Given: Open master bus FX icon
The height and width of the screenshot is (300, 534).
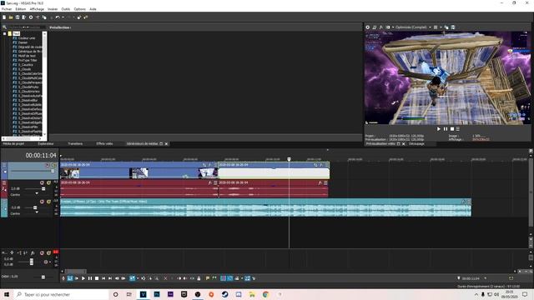Looking at the screenshot, I should (x=33, y=252).
